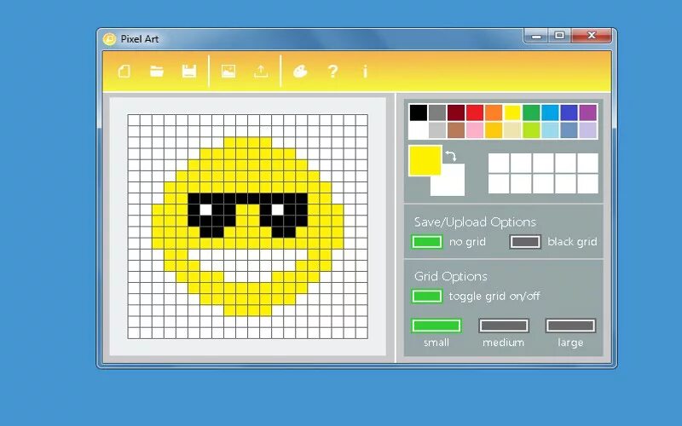Pick the dark gray color swatch

click(437, 113)
